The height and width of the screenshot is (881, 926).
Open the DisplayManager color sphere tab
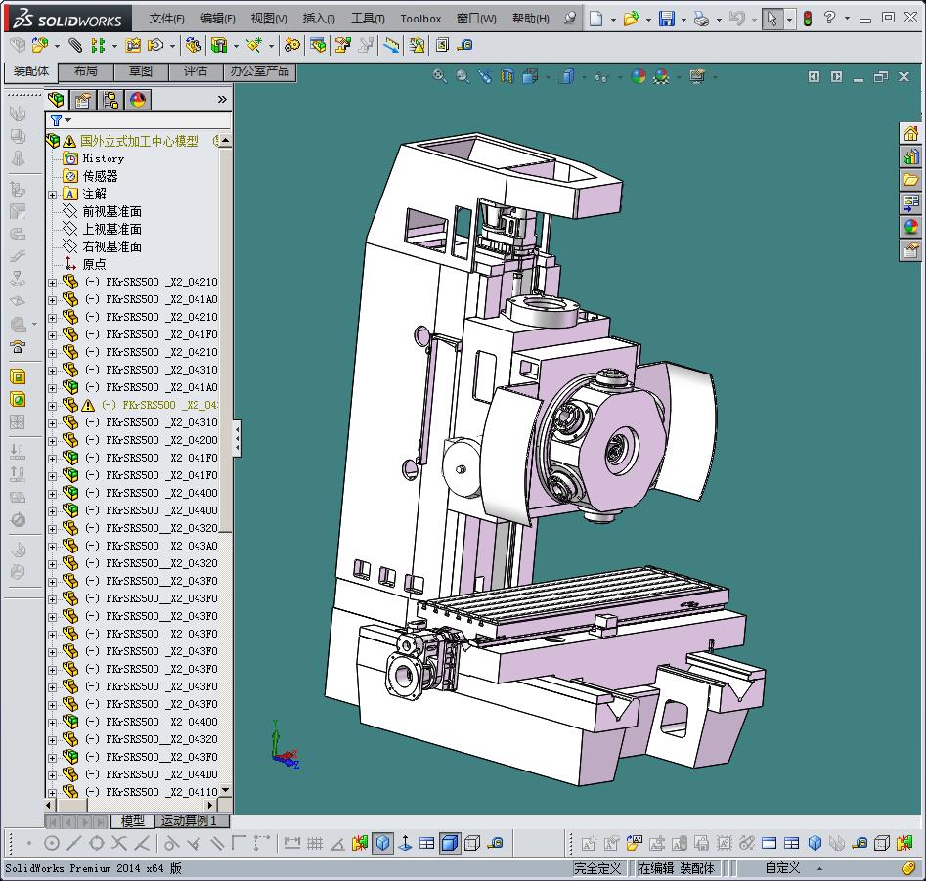click(x=137, y=99)
